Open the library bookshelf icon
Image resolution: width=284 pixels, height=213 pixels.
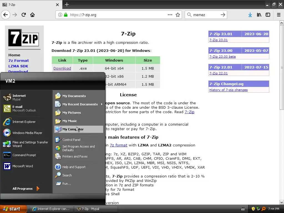point(259,15)
